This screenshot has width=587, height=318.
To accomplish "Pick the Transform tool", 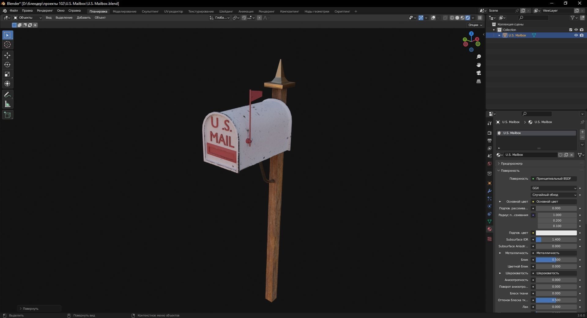I will coord(8,84).
